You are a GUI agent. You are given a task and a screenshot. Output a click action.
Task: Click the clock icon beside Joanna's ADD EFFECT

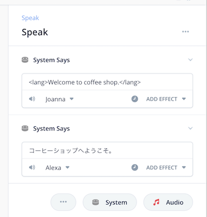point(135,99)
